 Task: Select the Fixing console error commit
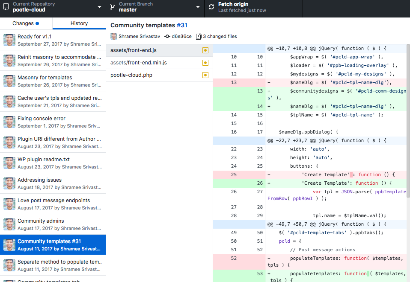(x=53, y=122)
